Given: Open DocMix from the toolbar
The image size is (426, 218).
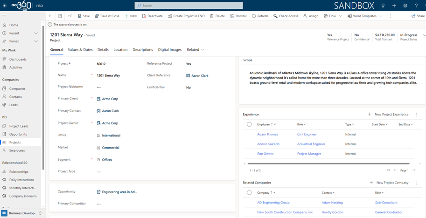Looking at the screenshot, I should [x=238, y=16].
